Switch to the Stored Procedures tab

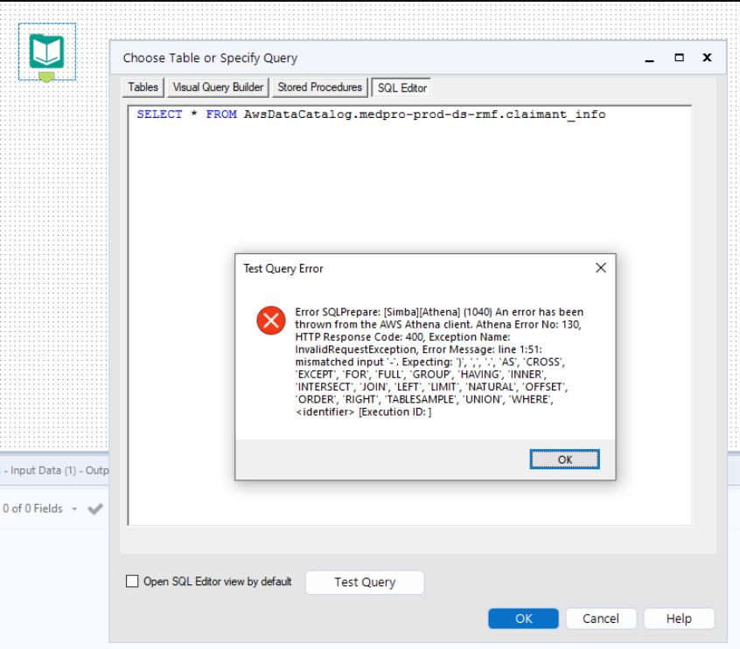(318, 87)
